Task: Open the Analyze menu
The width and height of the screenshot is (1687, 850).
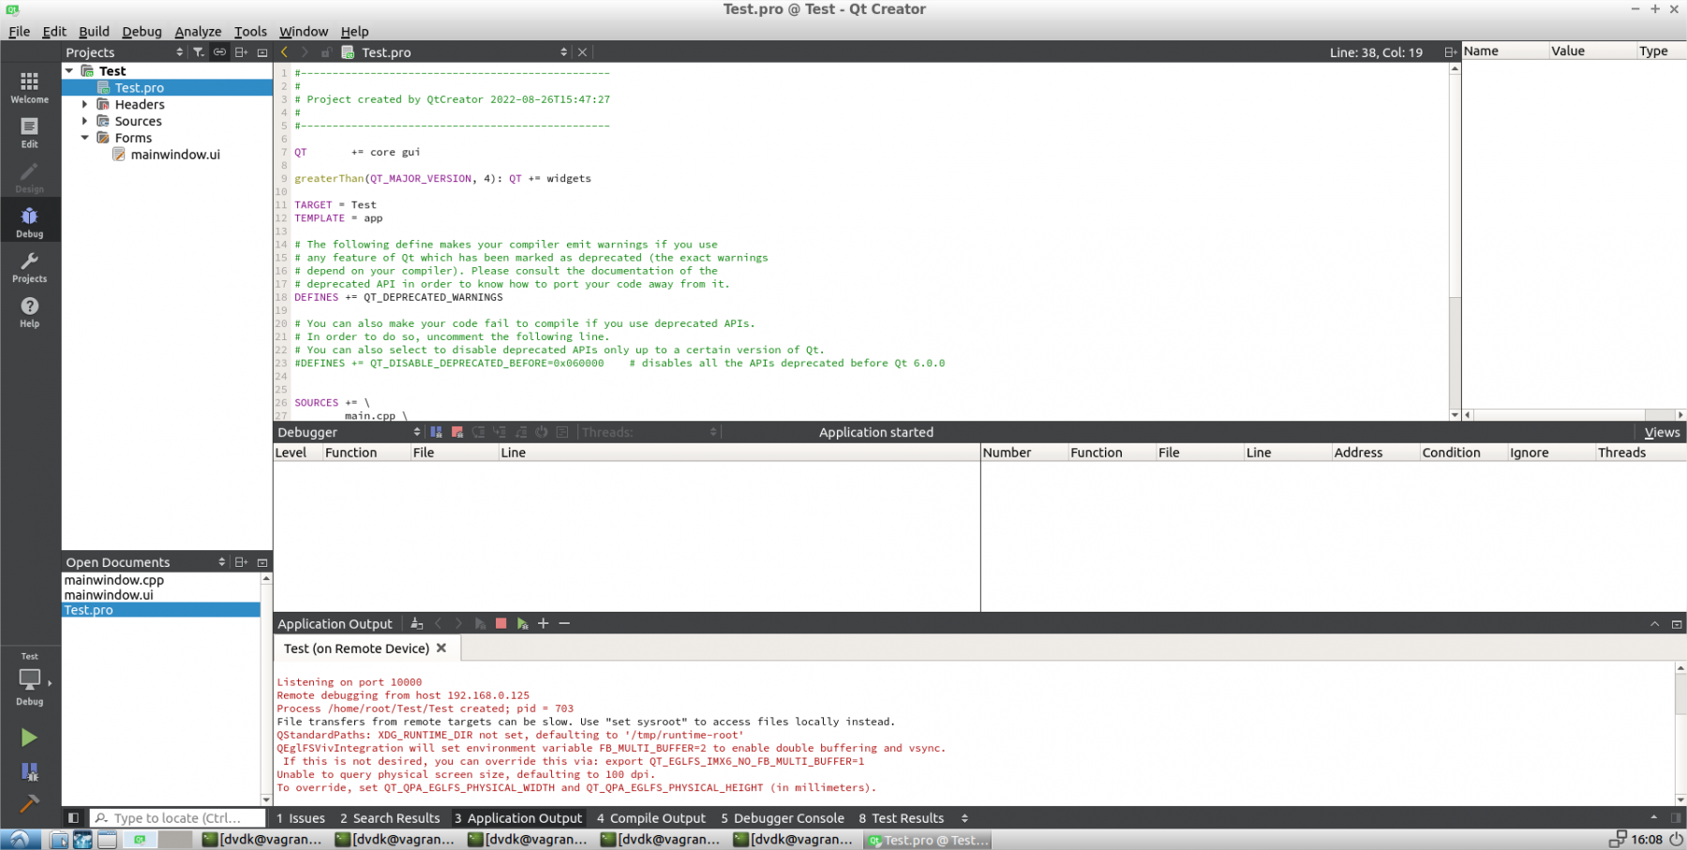Action: coord(198,31)
